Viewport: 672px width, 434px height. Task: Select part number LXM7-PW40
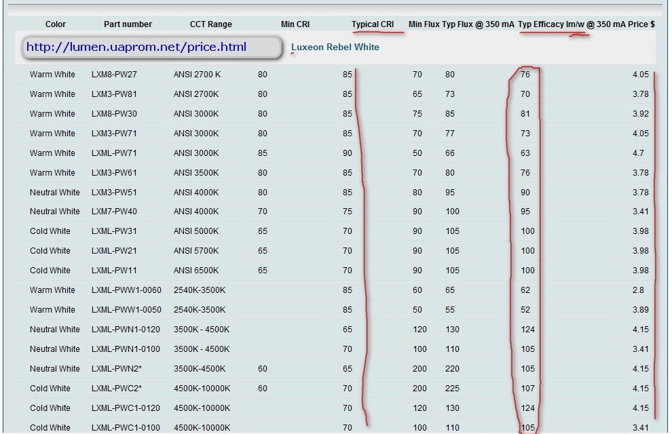pyautogui.click(x=114, y=212)
